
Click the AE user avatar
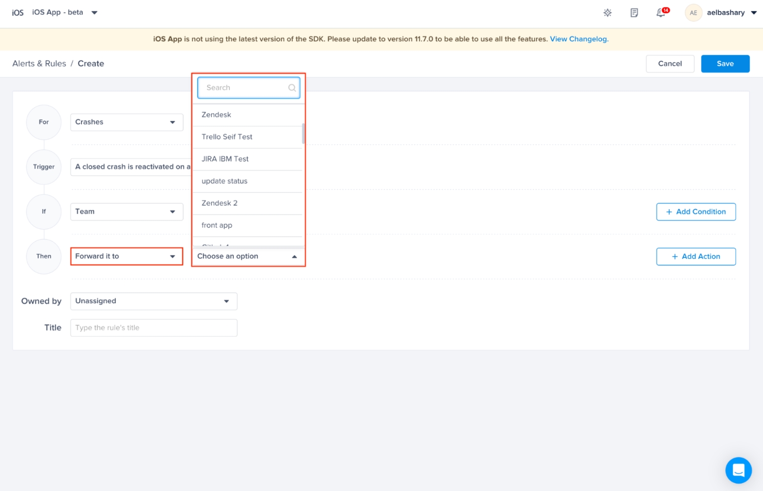click(x=693, y=13)
